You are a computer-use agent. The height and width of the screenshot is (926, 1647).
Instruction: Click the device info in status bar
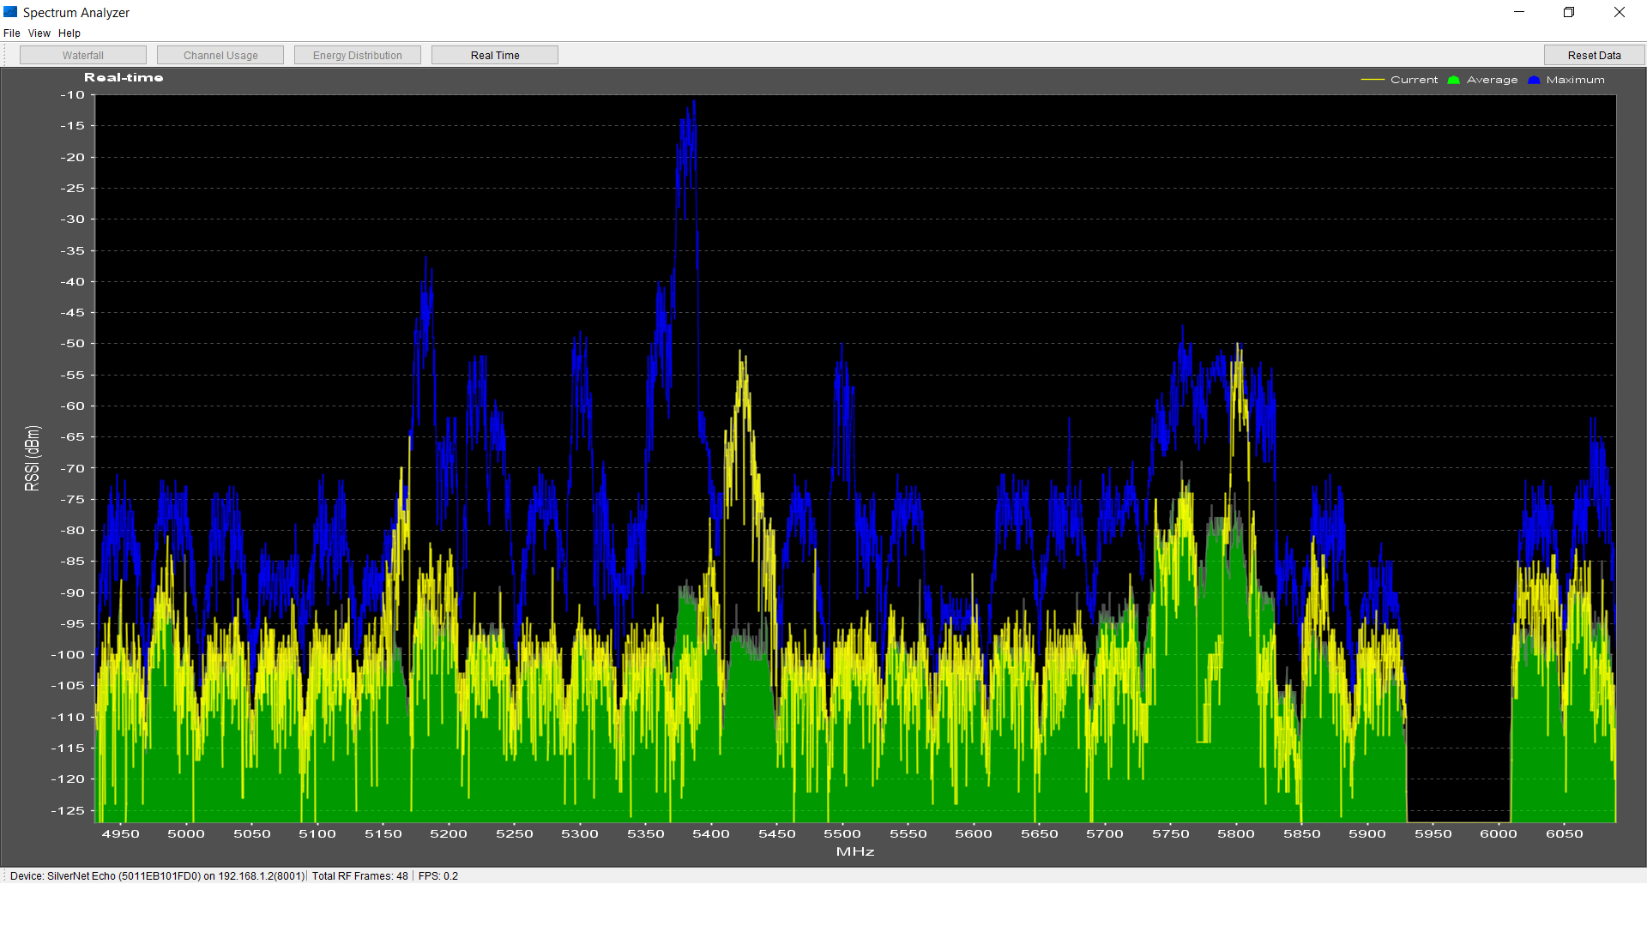158,875
